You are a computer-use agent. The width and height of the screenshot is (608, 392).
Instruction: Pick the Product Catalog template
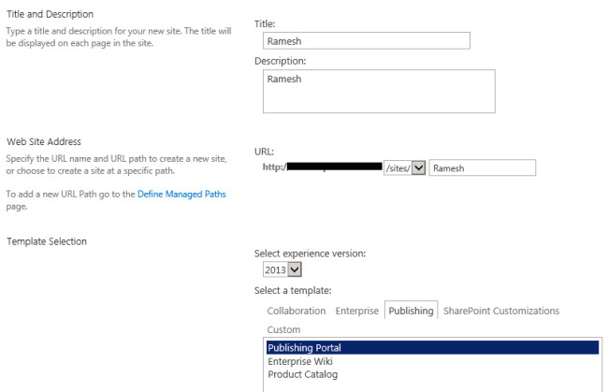click(x=302, y=373)
